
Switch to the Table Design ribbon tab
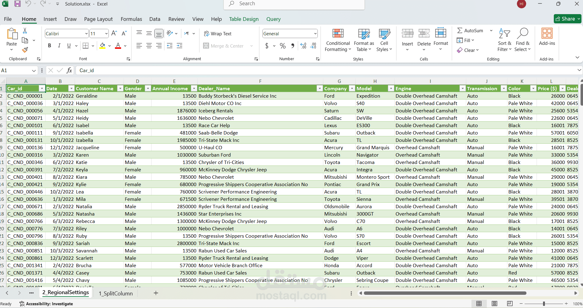(x=244, y=19)
